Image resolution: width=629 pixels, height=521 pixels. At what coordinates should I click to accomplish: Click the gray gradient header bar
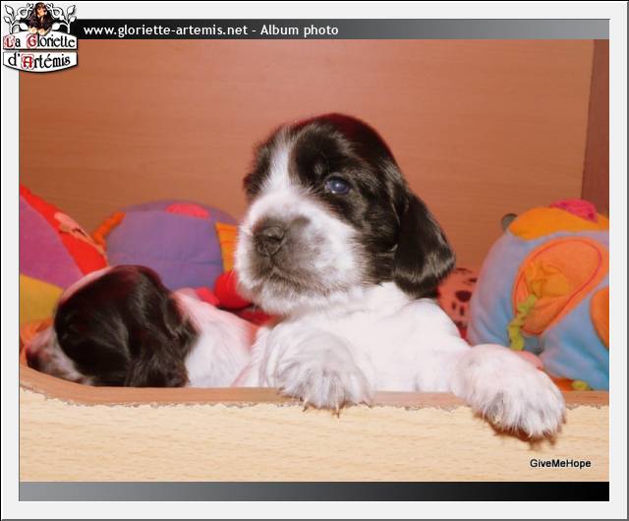[x=472, y=29]
